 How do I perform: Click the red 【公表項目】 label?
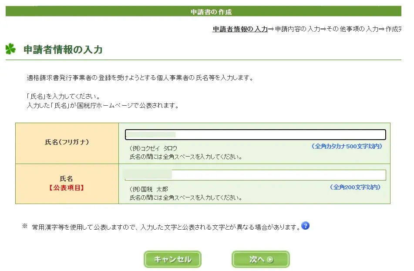(67, 188)
